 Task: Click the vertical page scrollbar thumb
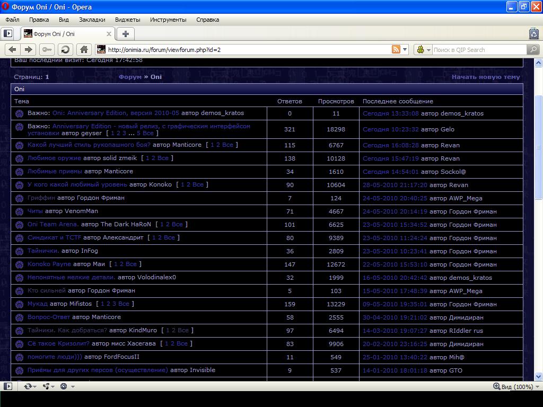point(538,148)
